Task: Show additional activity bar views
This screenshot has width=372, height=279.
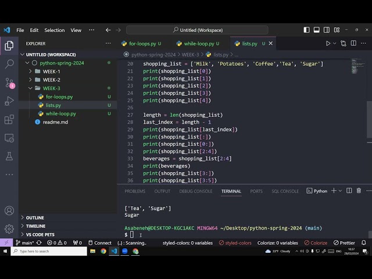Action: 9,174
